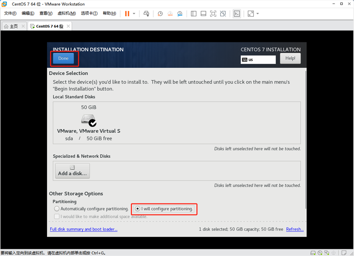Click the VMware Workstation title bar logo
Viewport: 354px width, 256px height.
(4, 4)
